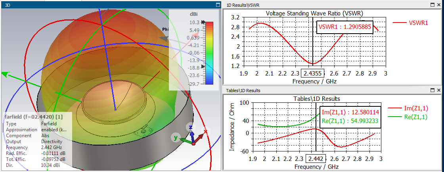Viewport: 444px width, 172px height.
Task: Select the Im(Z1,1) legend entry
Action: pyautogui.click(x=408, y=108)
